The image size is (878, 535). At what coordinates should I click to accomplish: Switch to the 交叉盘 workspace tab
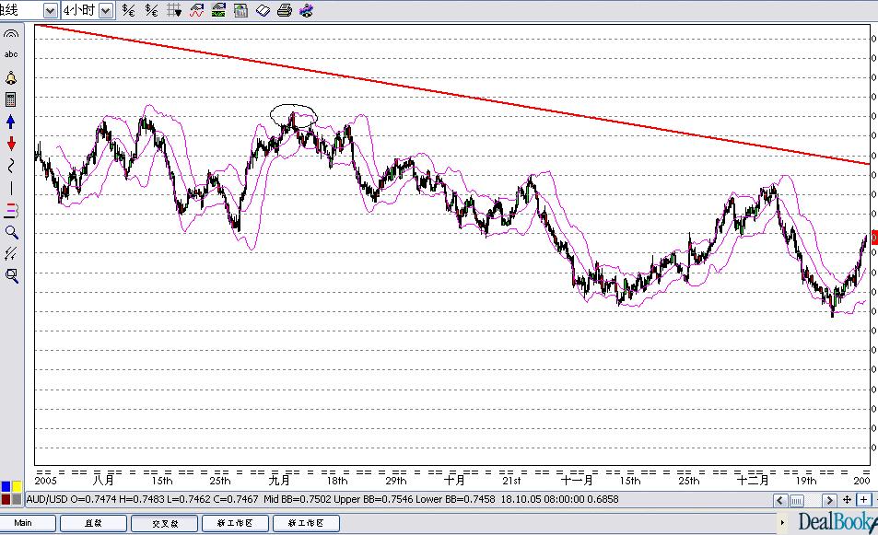coord(164,523)
